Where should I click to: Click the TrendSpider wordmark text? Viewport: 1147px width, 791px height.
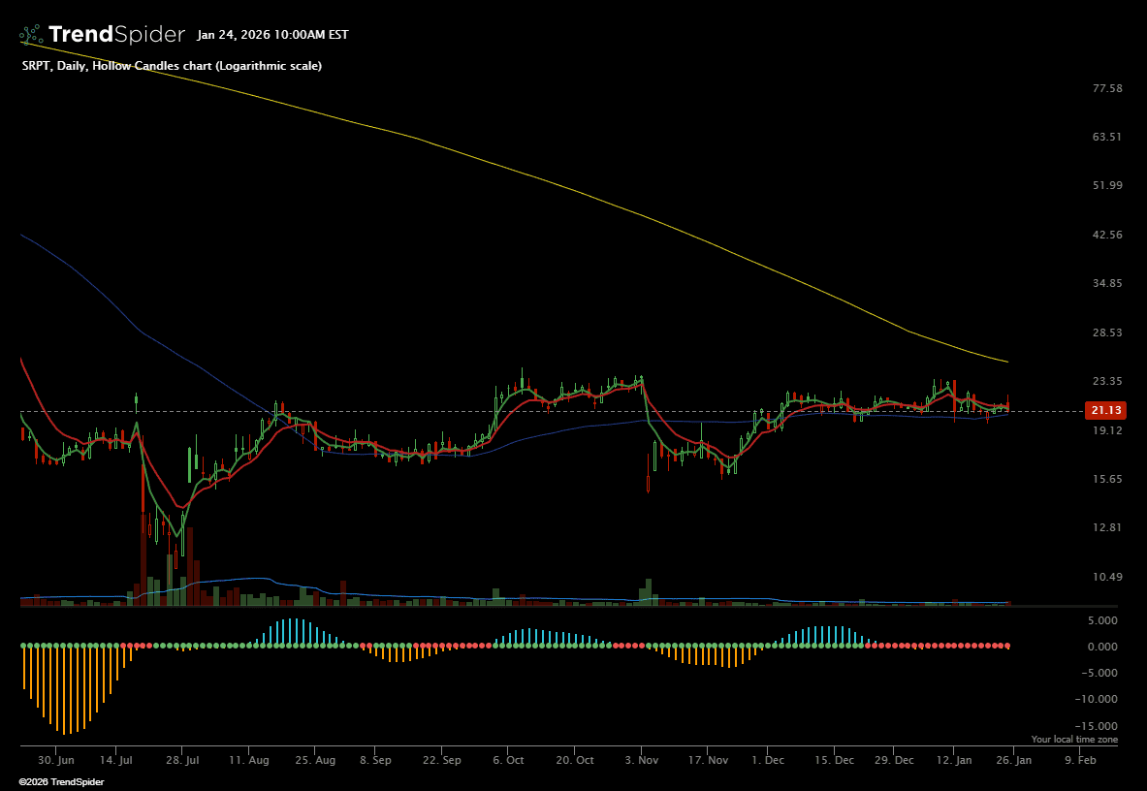click(116, 35)
